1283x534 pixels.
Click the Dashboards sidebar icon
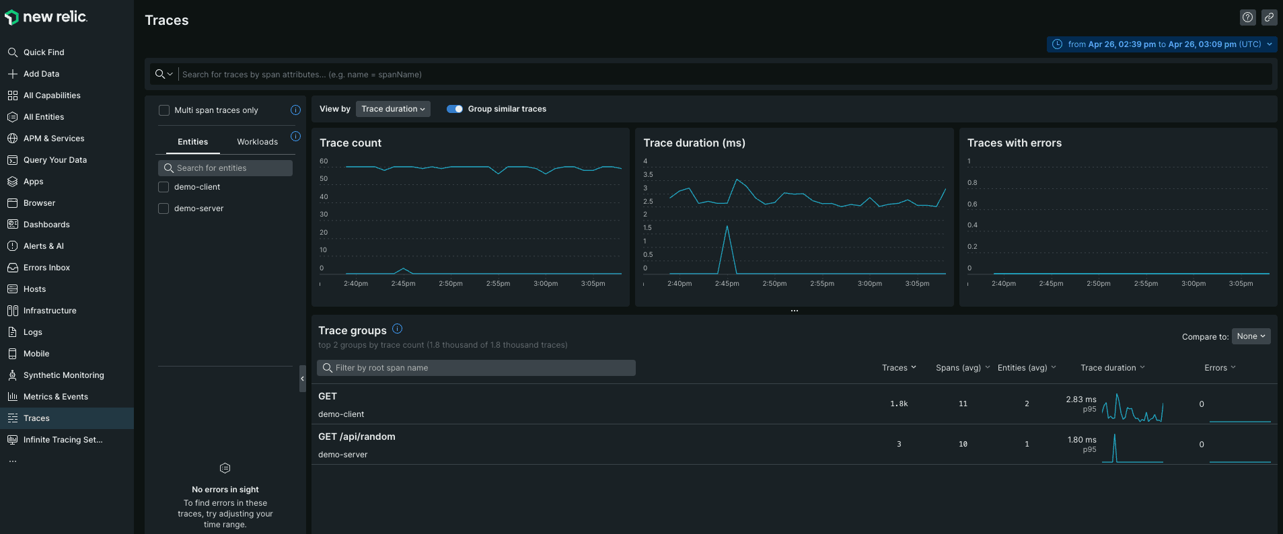pos(12,225)
